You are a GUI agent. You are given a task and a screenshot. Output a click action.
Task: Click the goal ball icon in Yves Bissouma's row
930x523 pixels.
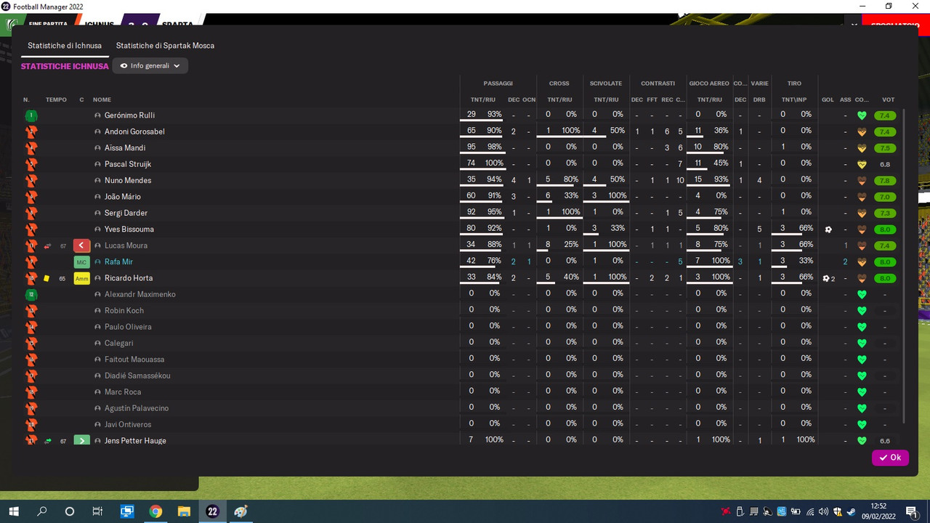tap(828, 230)
